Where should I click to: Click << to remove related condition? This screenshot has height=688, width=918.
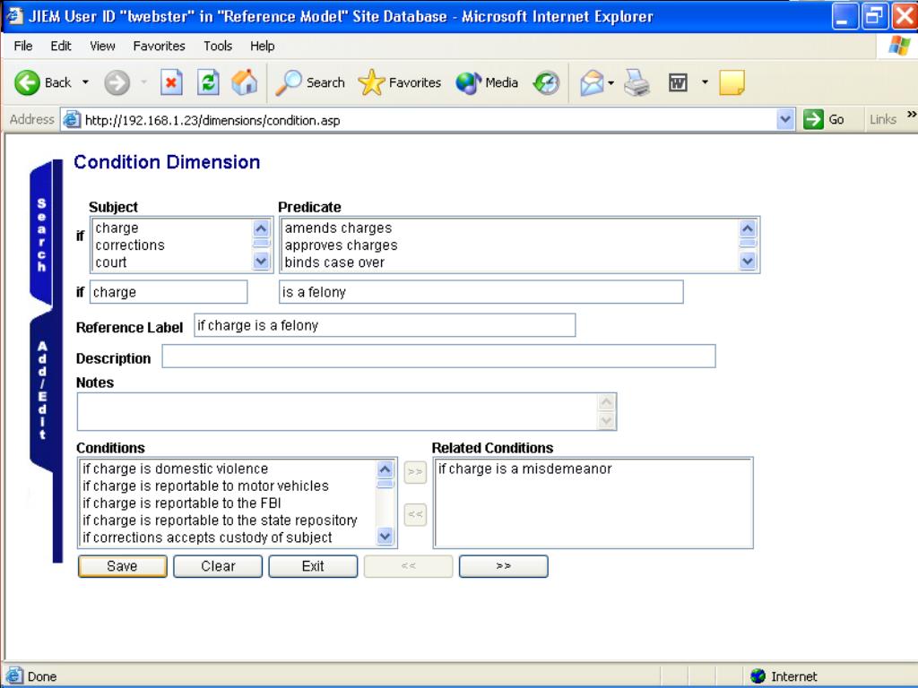(415, 515)
